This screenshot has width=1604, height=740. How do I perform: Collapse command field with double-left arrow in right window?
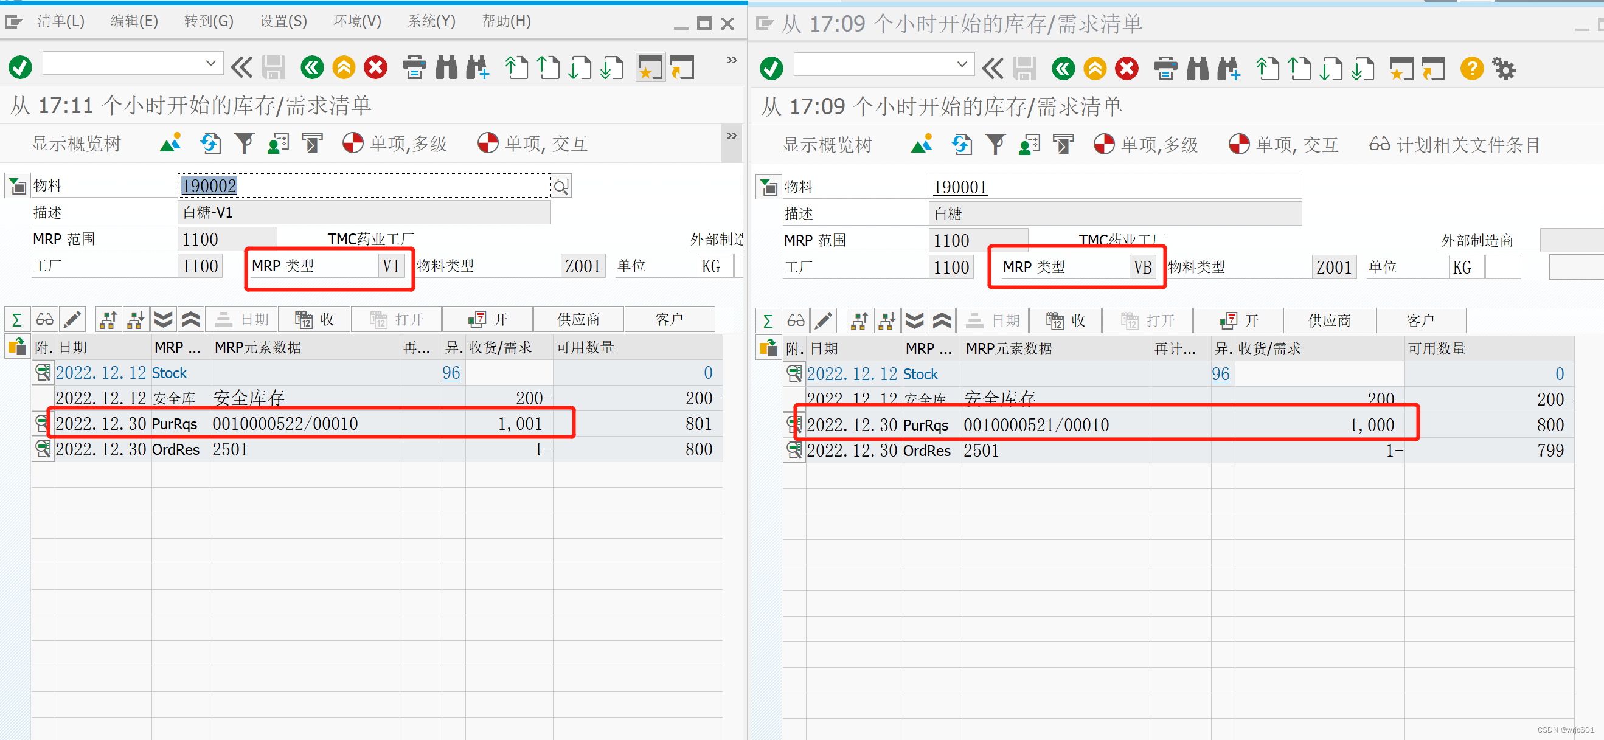pos(993,68)
